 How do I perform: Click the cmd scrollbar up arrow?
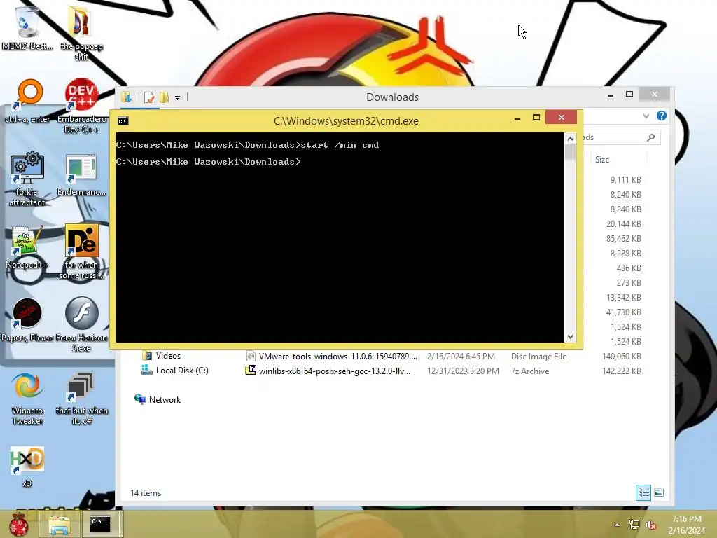570,138
